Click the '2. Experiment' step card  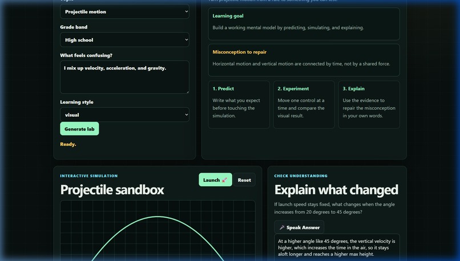[x=304, y=104]
